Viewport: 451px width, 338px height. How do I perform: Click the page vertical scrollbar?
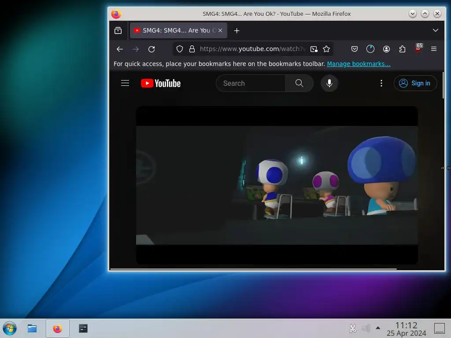[x=443, y=85]
